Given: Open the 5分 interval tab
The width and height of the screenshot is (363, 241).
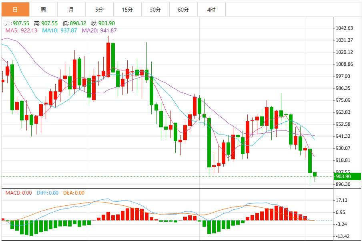Looking at the screenshot, I should pyautogui.click(x=99, y=10).
